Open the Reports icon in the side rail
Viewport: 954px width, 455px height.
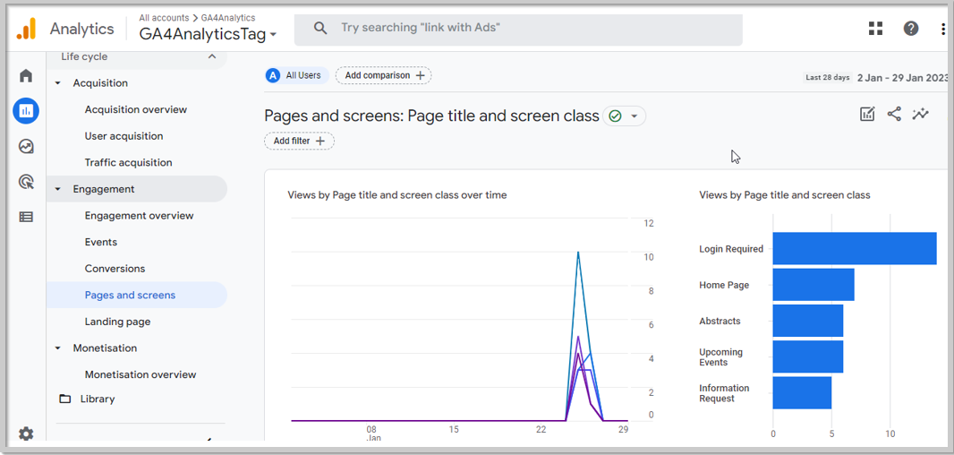26,111
